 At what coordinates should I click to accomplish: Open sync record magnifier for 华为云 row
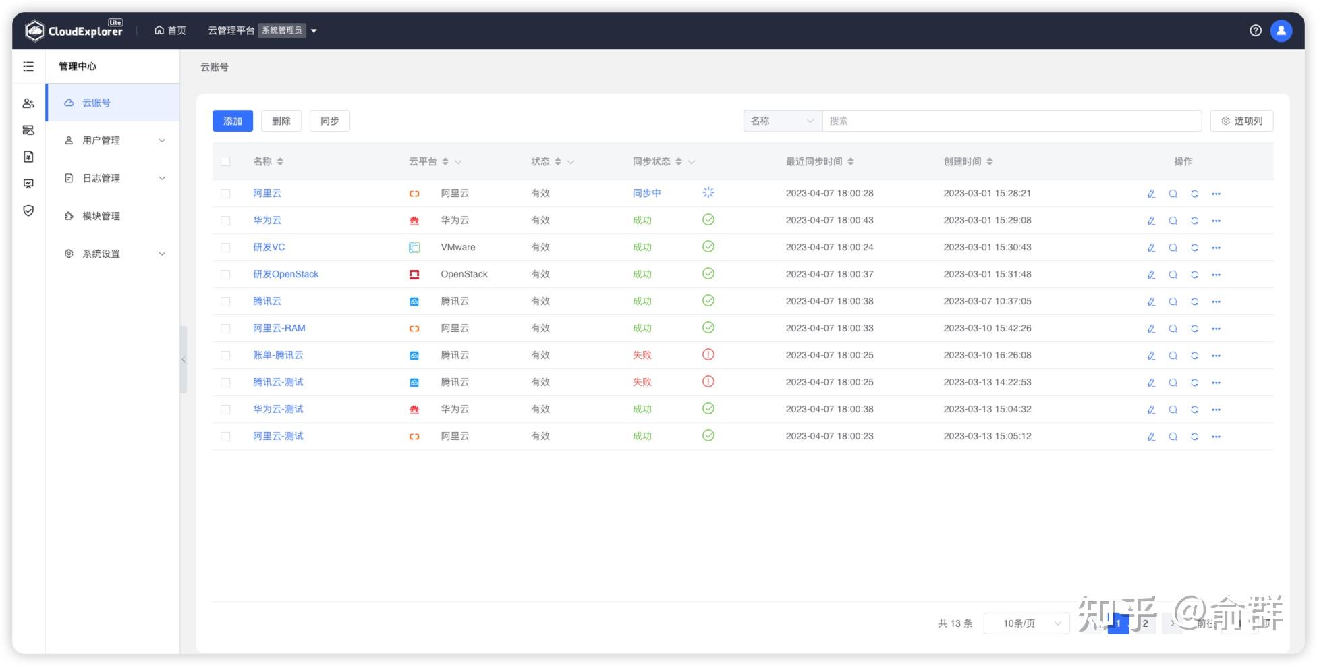[x=1173, y=220]
